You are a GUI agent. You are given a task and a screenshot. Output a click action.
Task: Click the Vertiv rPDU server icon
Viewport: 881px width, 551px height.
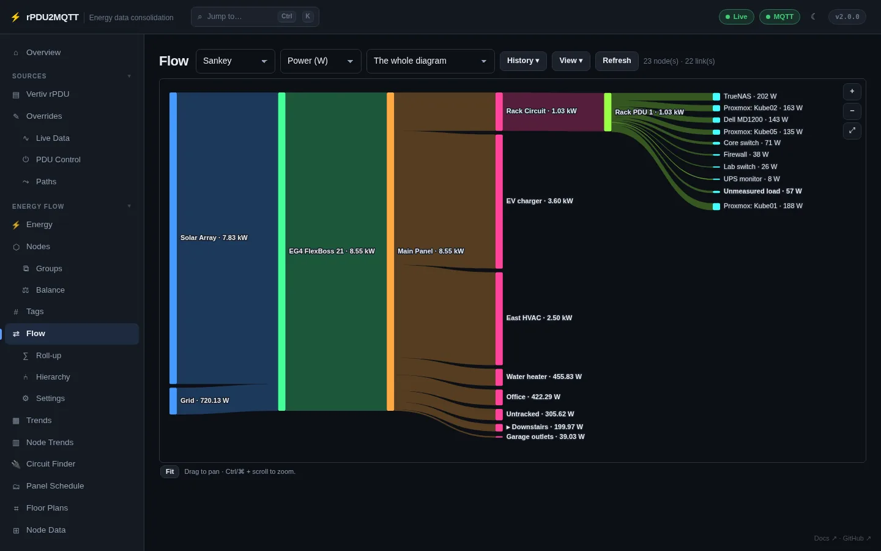click(x=16, y=95)
